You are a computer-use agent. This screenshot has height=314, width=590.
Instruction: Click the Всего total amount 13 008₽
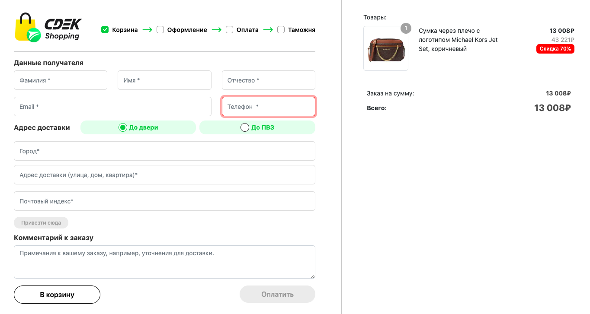[552, 108]
